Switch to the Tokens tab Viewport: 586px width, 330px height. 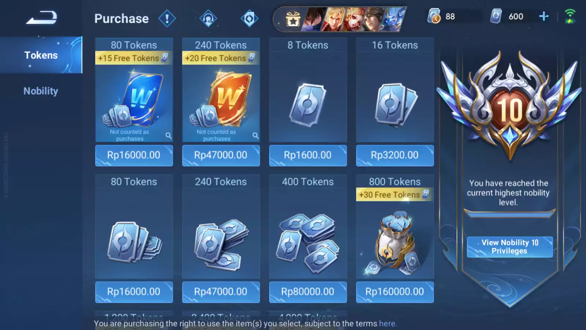(x=41, y=55)
